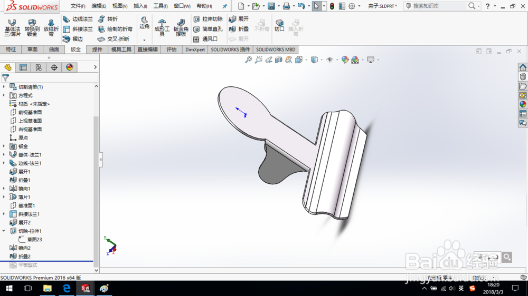Screen dimensions: 528x296
Task: Collapse the 切除-拉伸1 feature node
Action: [x=4, y=231]
